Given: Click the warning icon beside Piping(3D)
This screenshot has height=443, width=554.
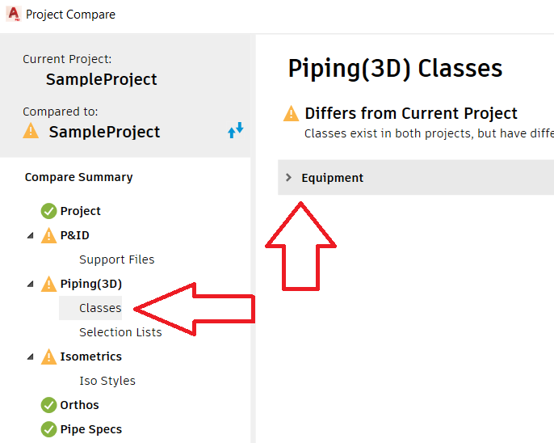Looking at the screenshot, I should (x=48, y=284).
